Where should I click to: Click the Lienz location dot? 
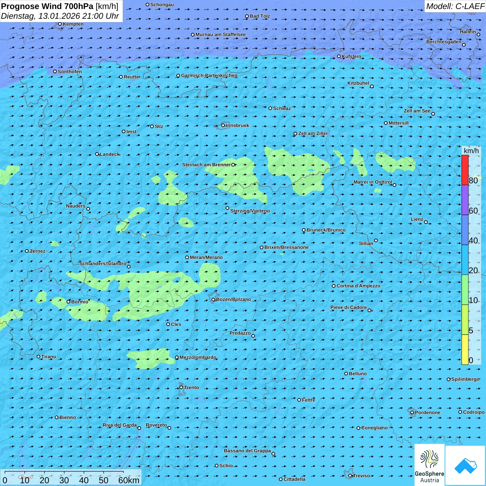(426, 222)
